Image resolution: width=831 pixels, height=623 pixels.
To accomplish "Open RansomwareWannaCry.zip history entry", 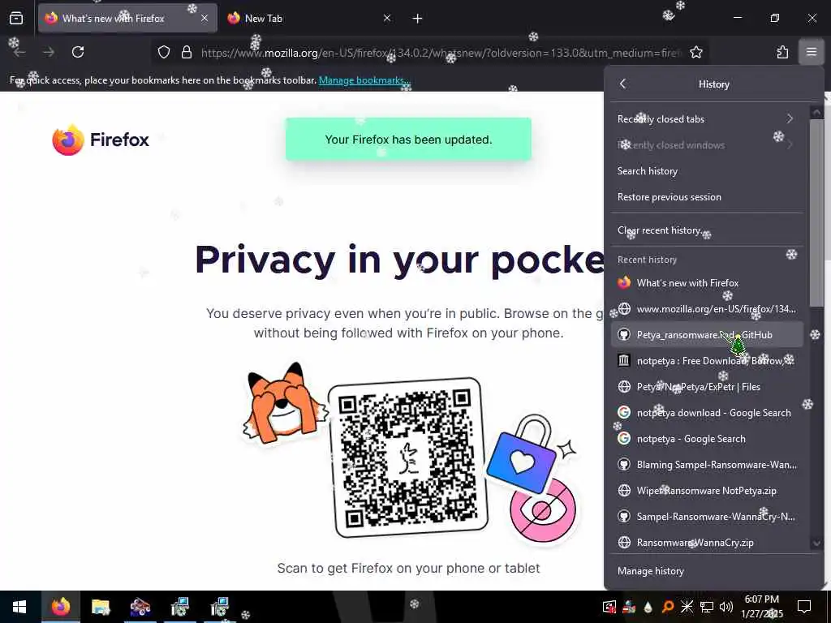I will (707, 543).
